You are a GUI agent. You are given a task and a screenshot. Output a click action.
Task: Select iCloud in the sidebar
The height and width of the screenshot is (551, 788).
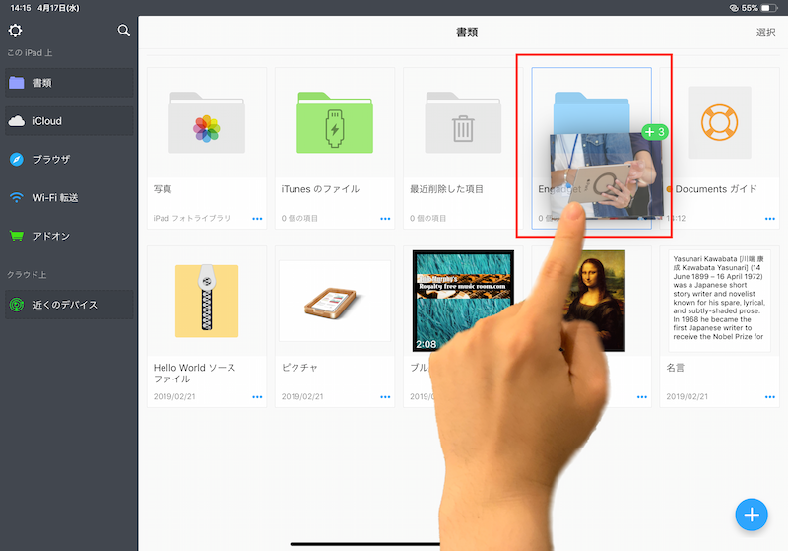69,121
